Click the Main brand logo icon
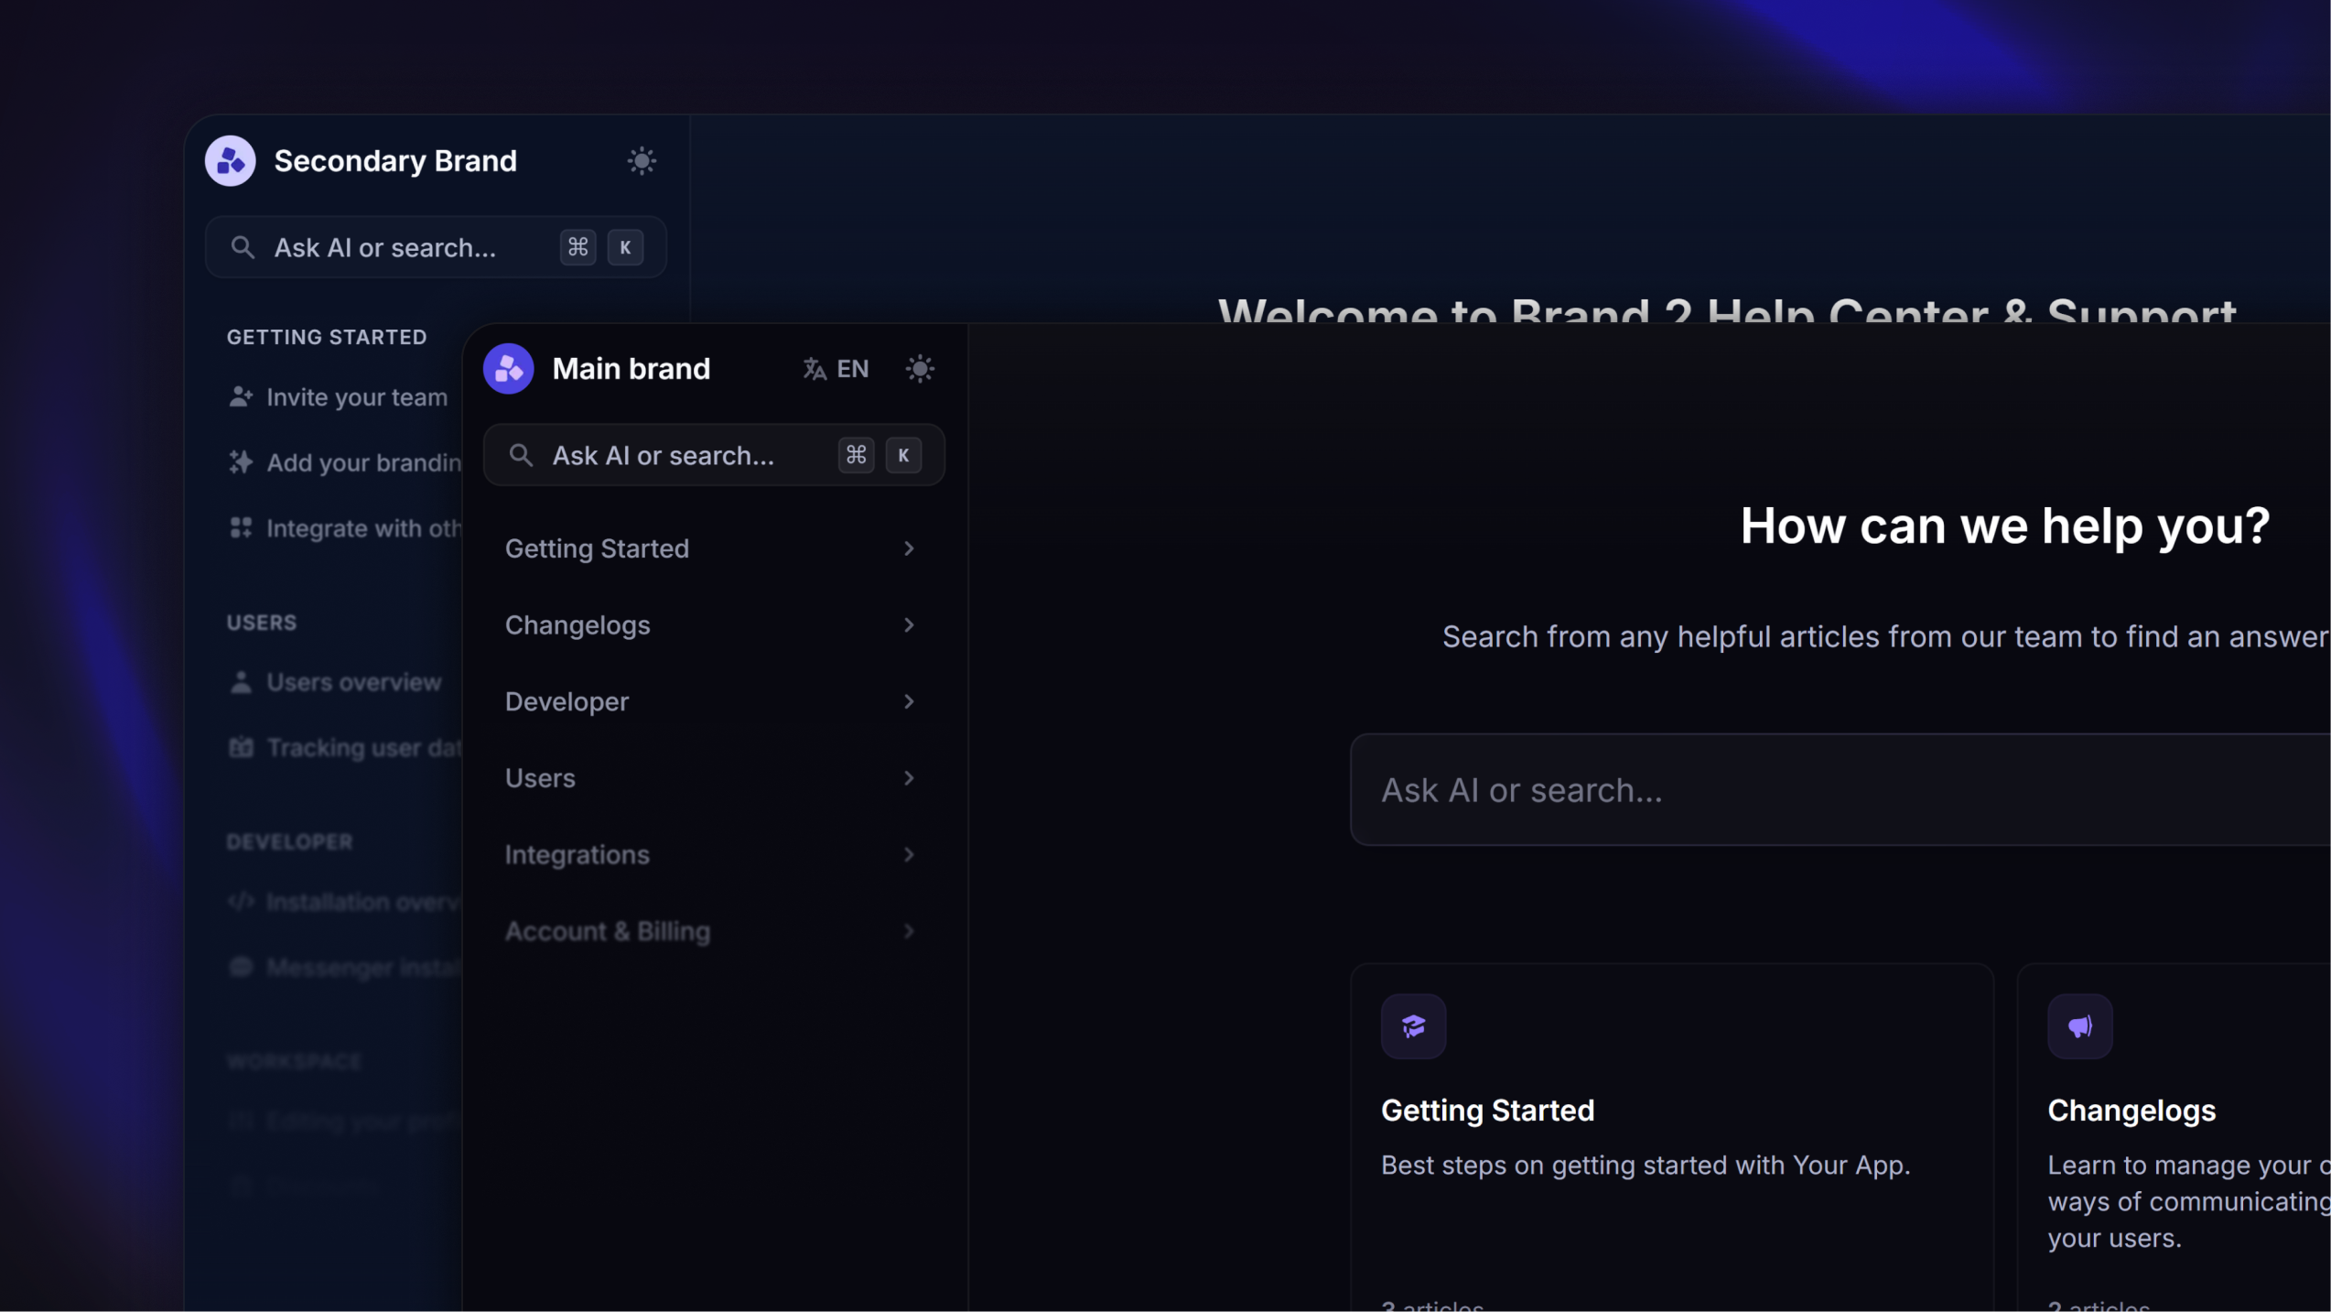 [x=509, y=368]
